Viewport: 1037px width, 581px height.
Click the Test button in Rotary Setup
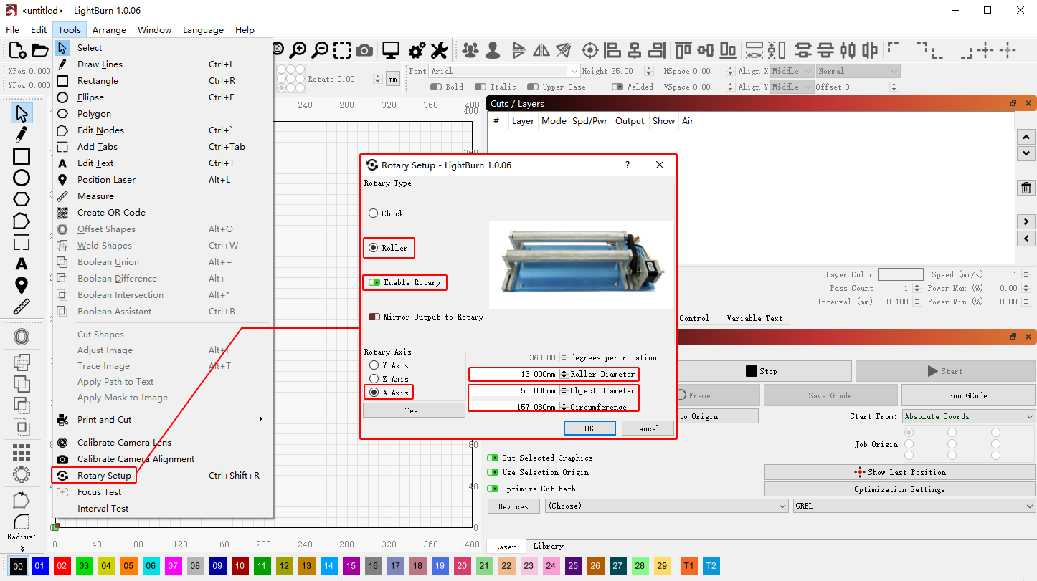tap(414, 410)
